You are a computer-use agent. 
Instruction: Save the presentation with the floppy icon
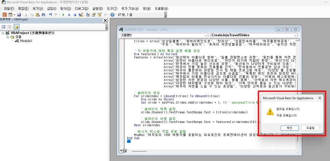tap(19, 15)
